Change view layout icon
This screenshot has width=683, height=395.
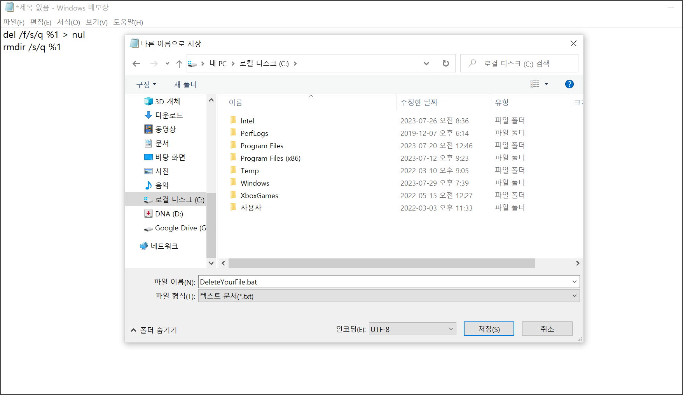[535, 84]
